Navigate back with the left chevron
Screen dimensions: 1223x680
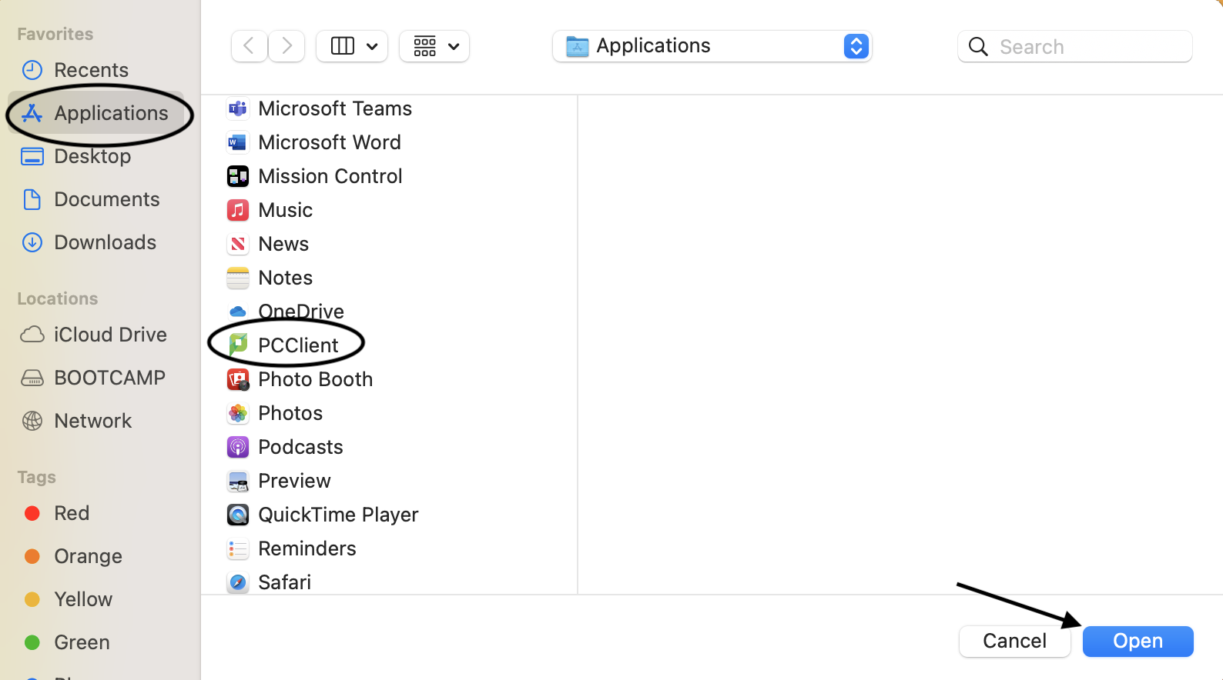250,46
